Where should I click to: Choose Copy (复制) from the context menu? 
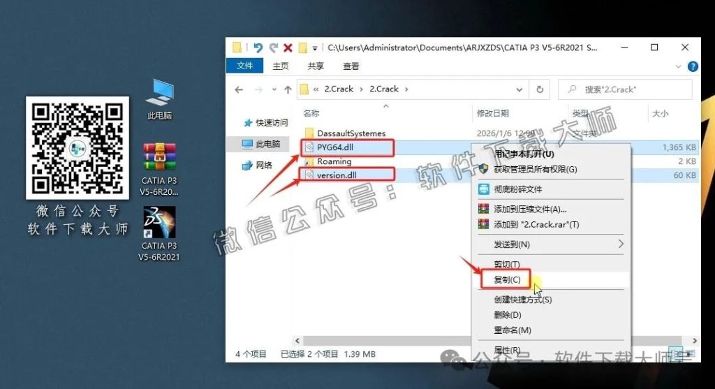coord(551,279)
